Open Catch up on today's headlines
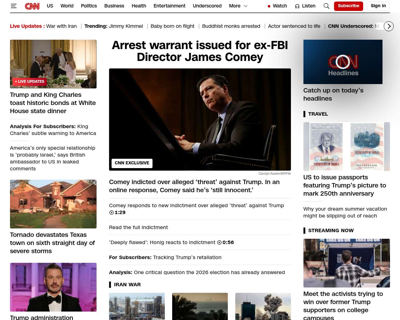Screen dimensions: 400x320 (x=333, y=94)
